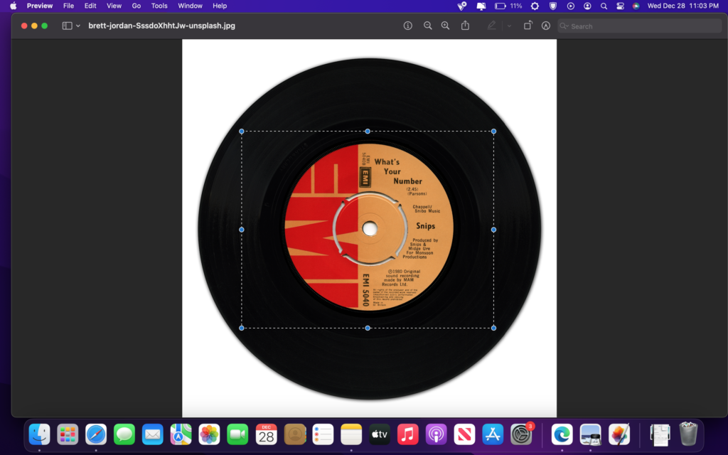This screenshot has height=455, width=728.
Task: Open the Share button in Preview toolbar
Action: (x=465, y=26)
